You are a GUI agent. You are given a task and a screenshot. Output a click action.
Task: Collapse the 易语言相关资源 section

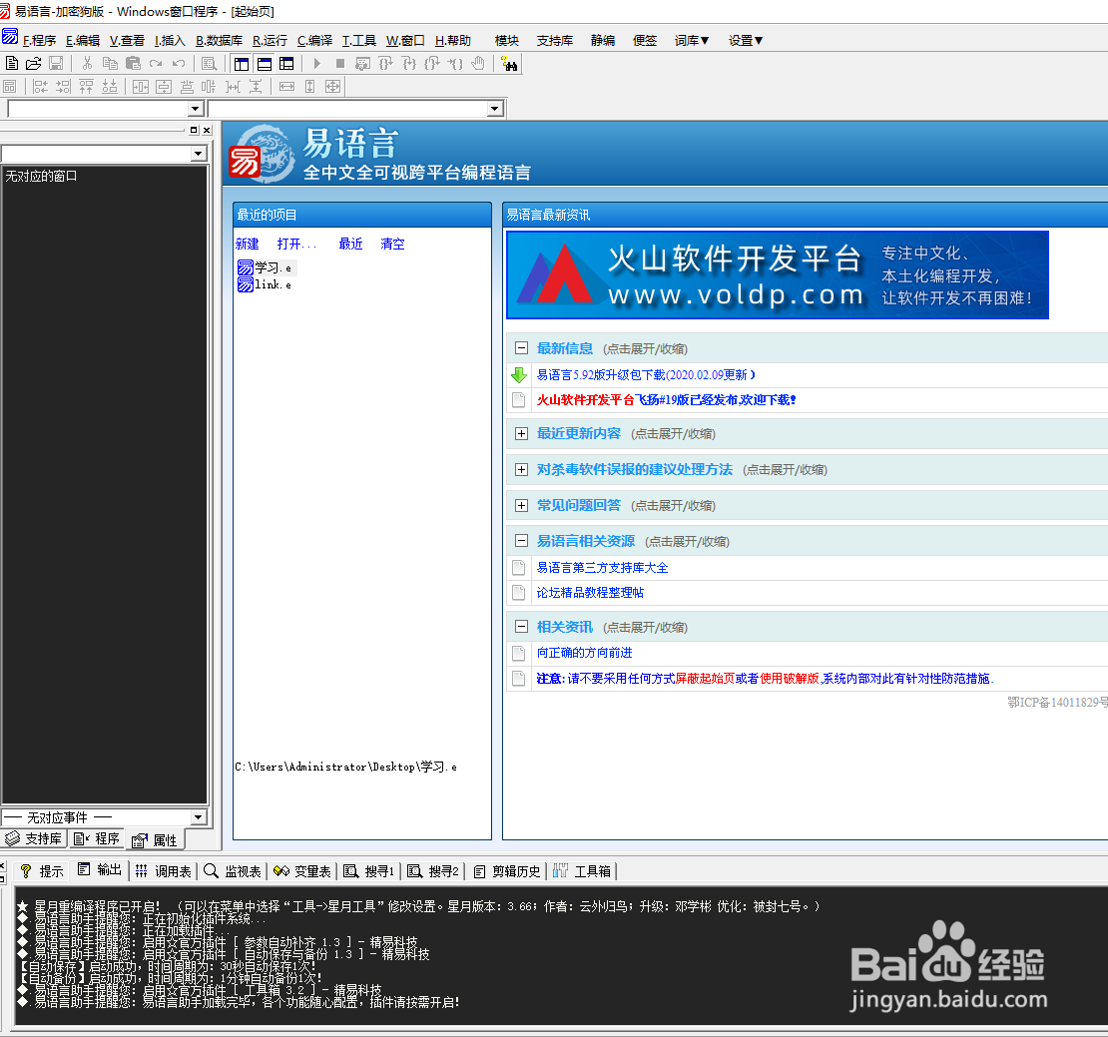pyautogui.click(x=521, y=541)
